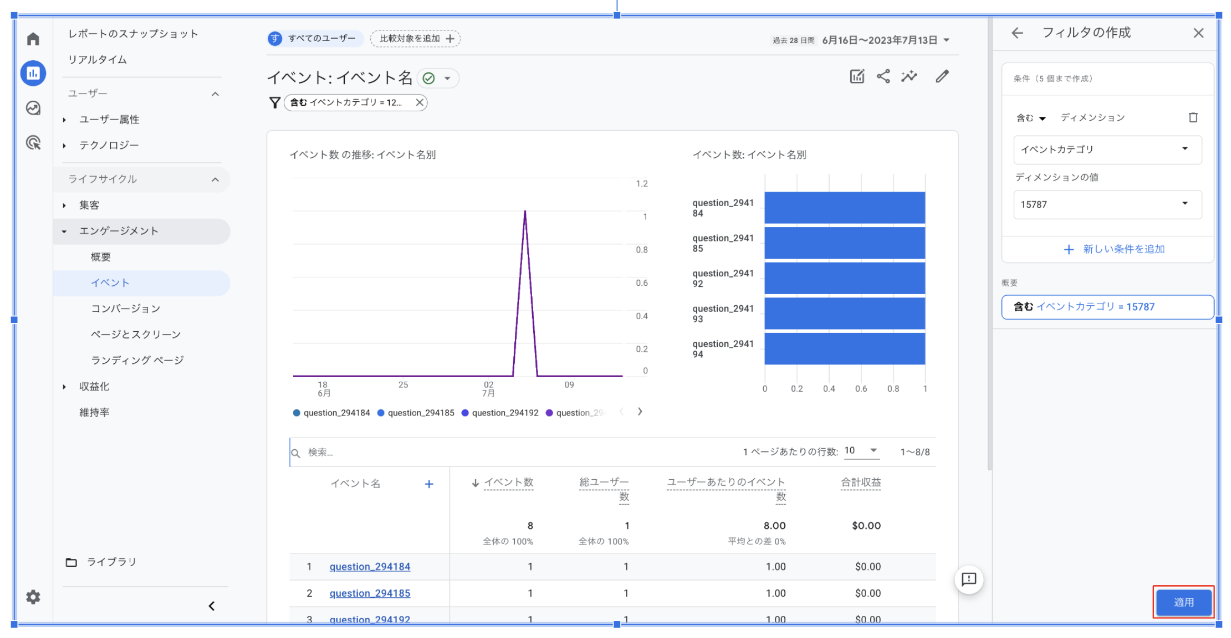This screenshot has width=1231, height=638.
Task: Delete the condition with trash icon
Action: pos(1193,118)
